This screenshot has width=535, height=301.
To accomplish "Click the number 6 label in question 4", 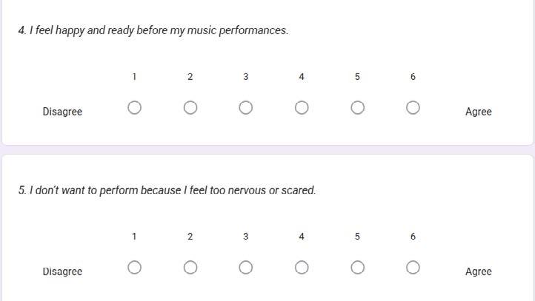I will pos(413,77).
